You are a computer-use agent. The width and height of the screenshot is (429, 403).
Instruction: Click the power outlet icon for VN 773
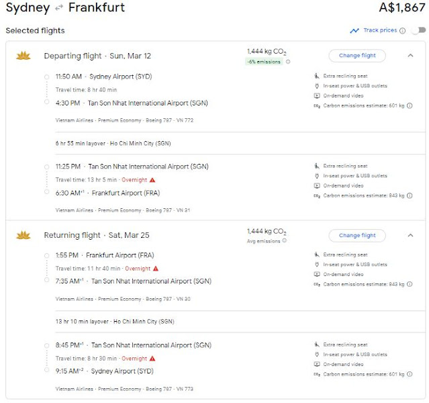pos(317,354)
